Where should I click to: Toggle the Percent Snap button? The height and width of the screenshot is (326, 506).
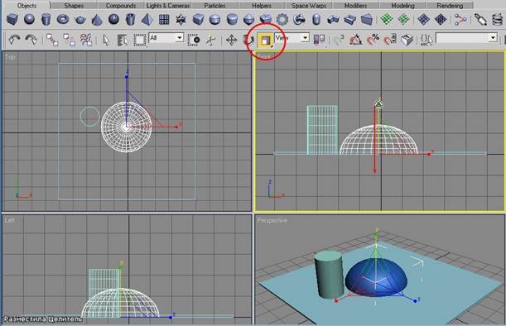point(373,40)
